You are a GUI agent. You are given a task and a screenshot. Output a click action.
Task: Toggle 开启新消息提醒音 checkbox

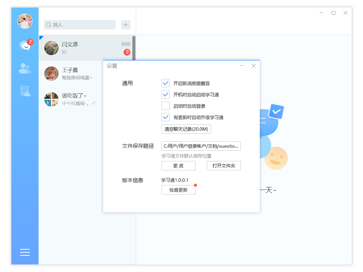coord(166,83)
